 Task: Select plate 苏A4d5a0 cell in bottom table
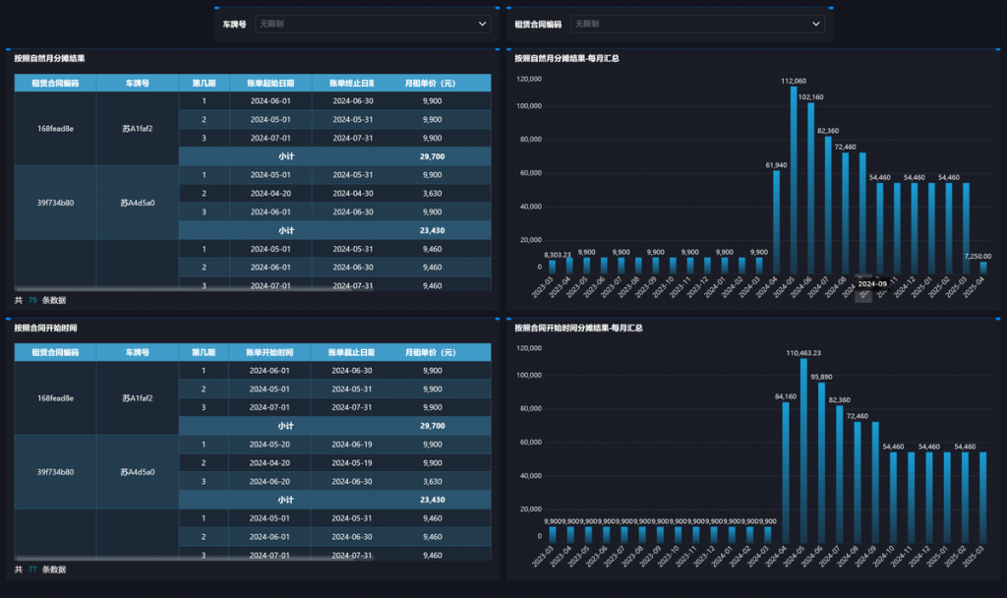coord(138,472)
